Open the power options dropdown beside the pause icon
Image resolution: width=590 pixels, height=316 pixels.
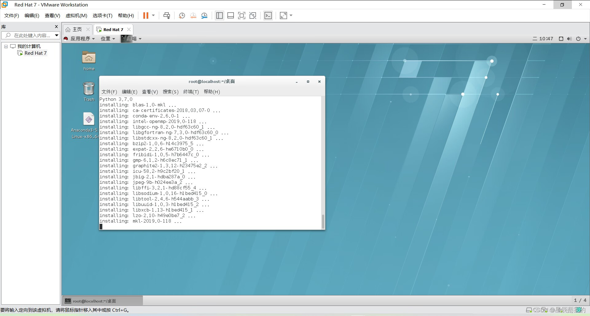(153, 16)
